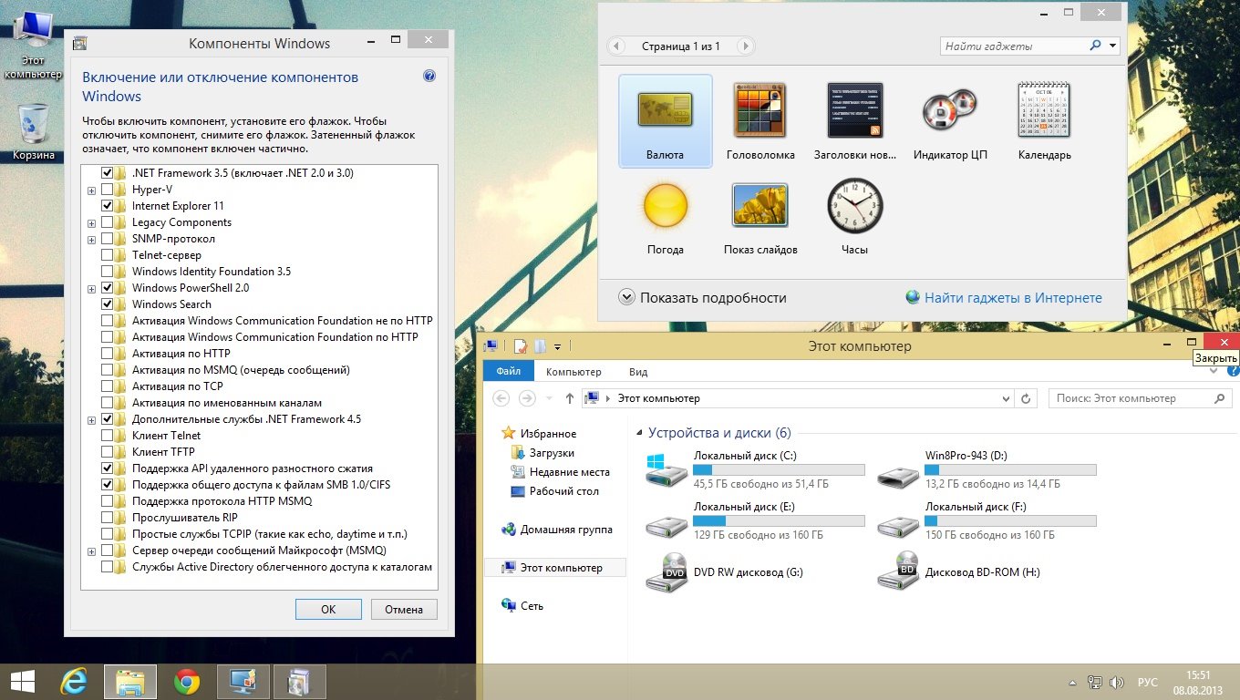Select the Часы clock gadget
1240x700 pixels.
point(855,217)
